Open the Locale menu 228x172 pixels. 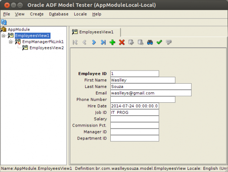80,14
